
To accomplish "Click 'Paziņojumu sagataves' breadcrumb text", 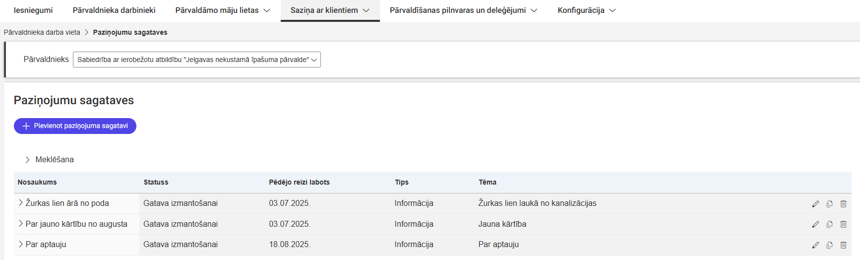I will click(130, 32).
